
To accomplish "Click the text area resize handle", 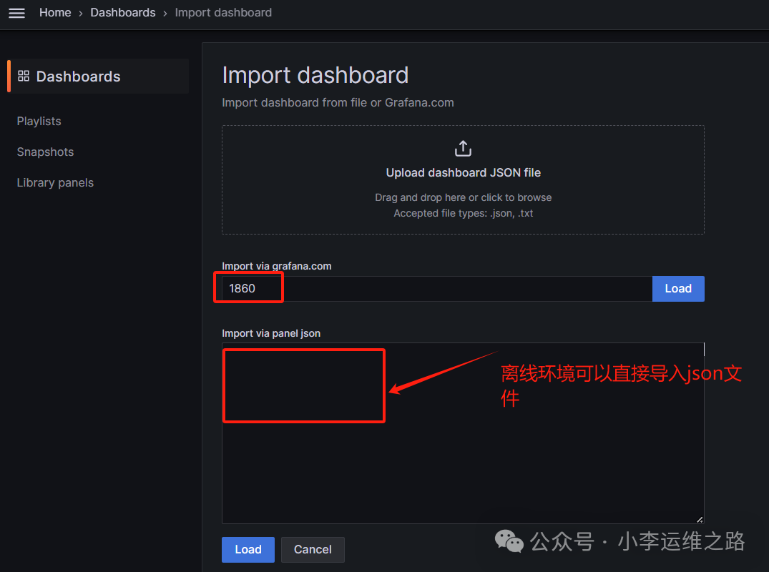I will point(700,519).
